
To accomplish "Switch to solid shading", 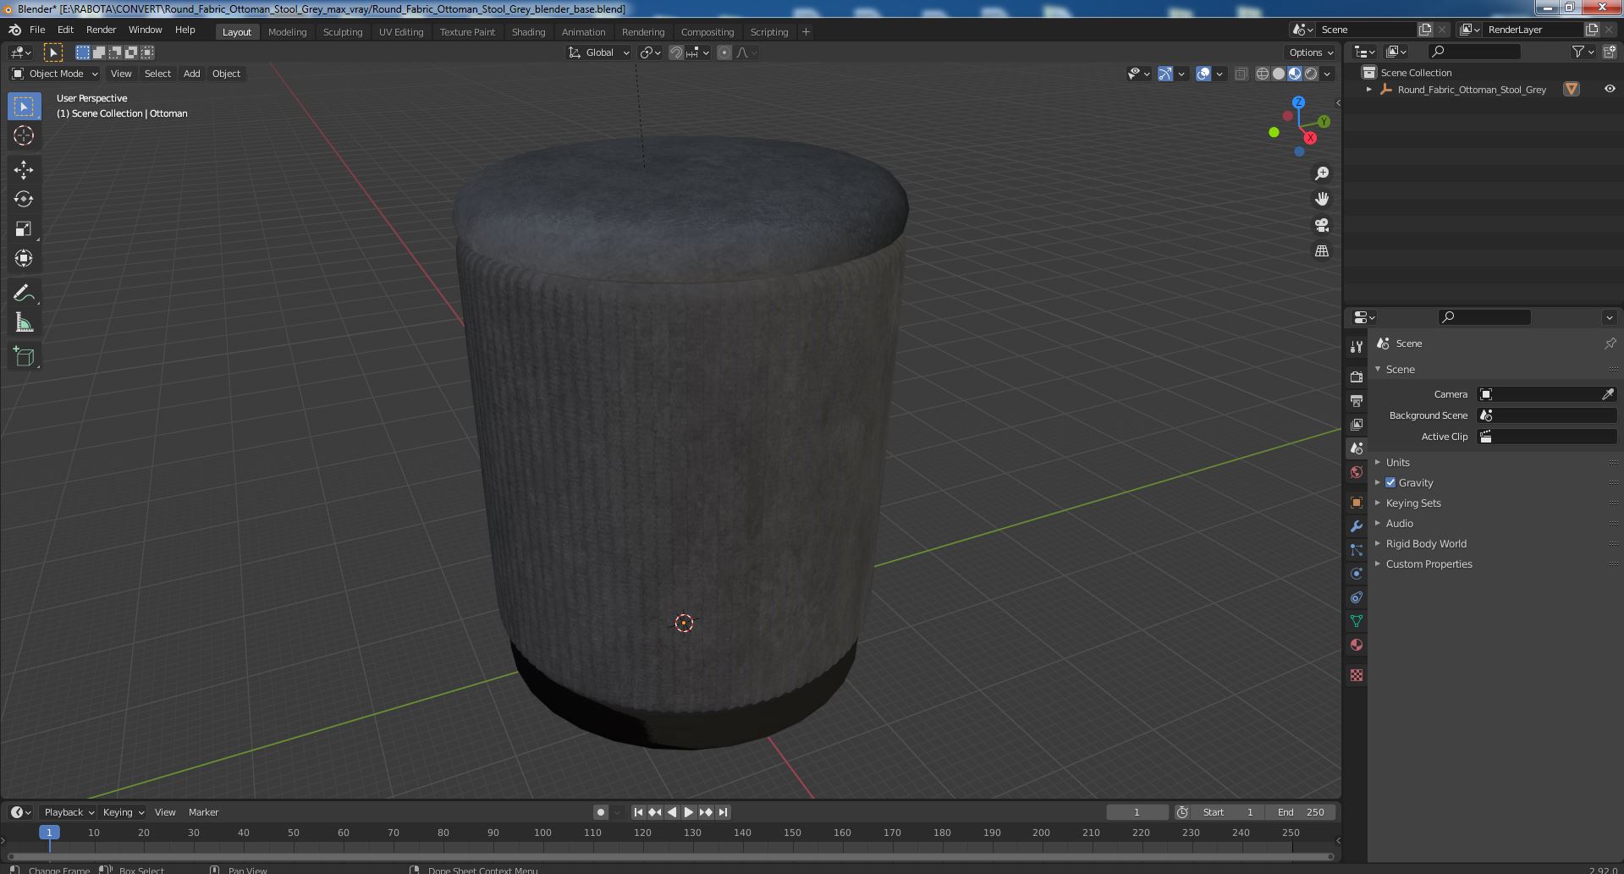I will click(x=1279, y=74).
